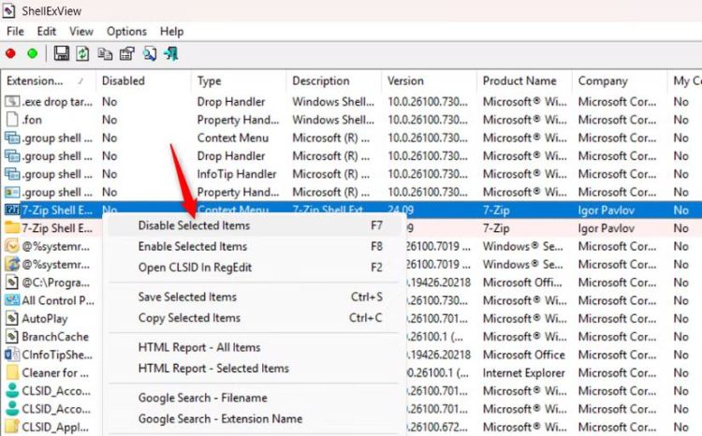Click the Find magnifier toolbar icon
The height and width of the screenshot is (436, 702).
[149, 54]
